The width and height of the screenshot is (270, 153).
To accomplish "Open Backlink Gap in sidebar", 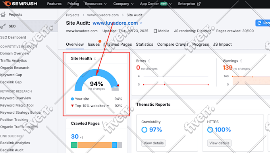I will point(11,82).
